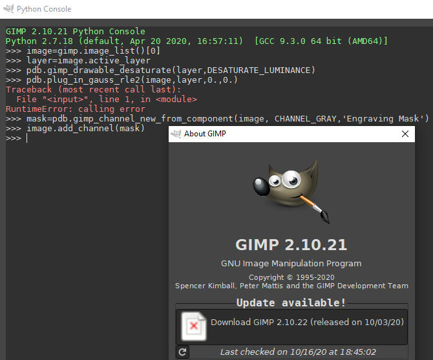Image resolution: width=433 pixels, height=360 pixels.
Task: Click the 'Python Console' window title
Action: click(44, 9)
